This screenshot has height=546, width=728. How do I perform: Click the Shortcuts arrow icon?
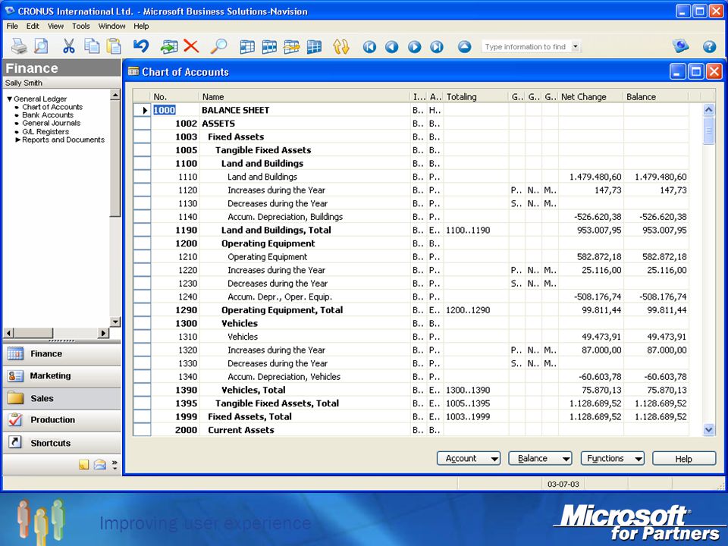click(15, 442)
